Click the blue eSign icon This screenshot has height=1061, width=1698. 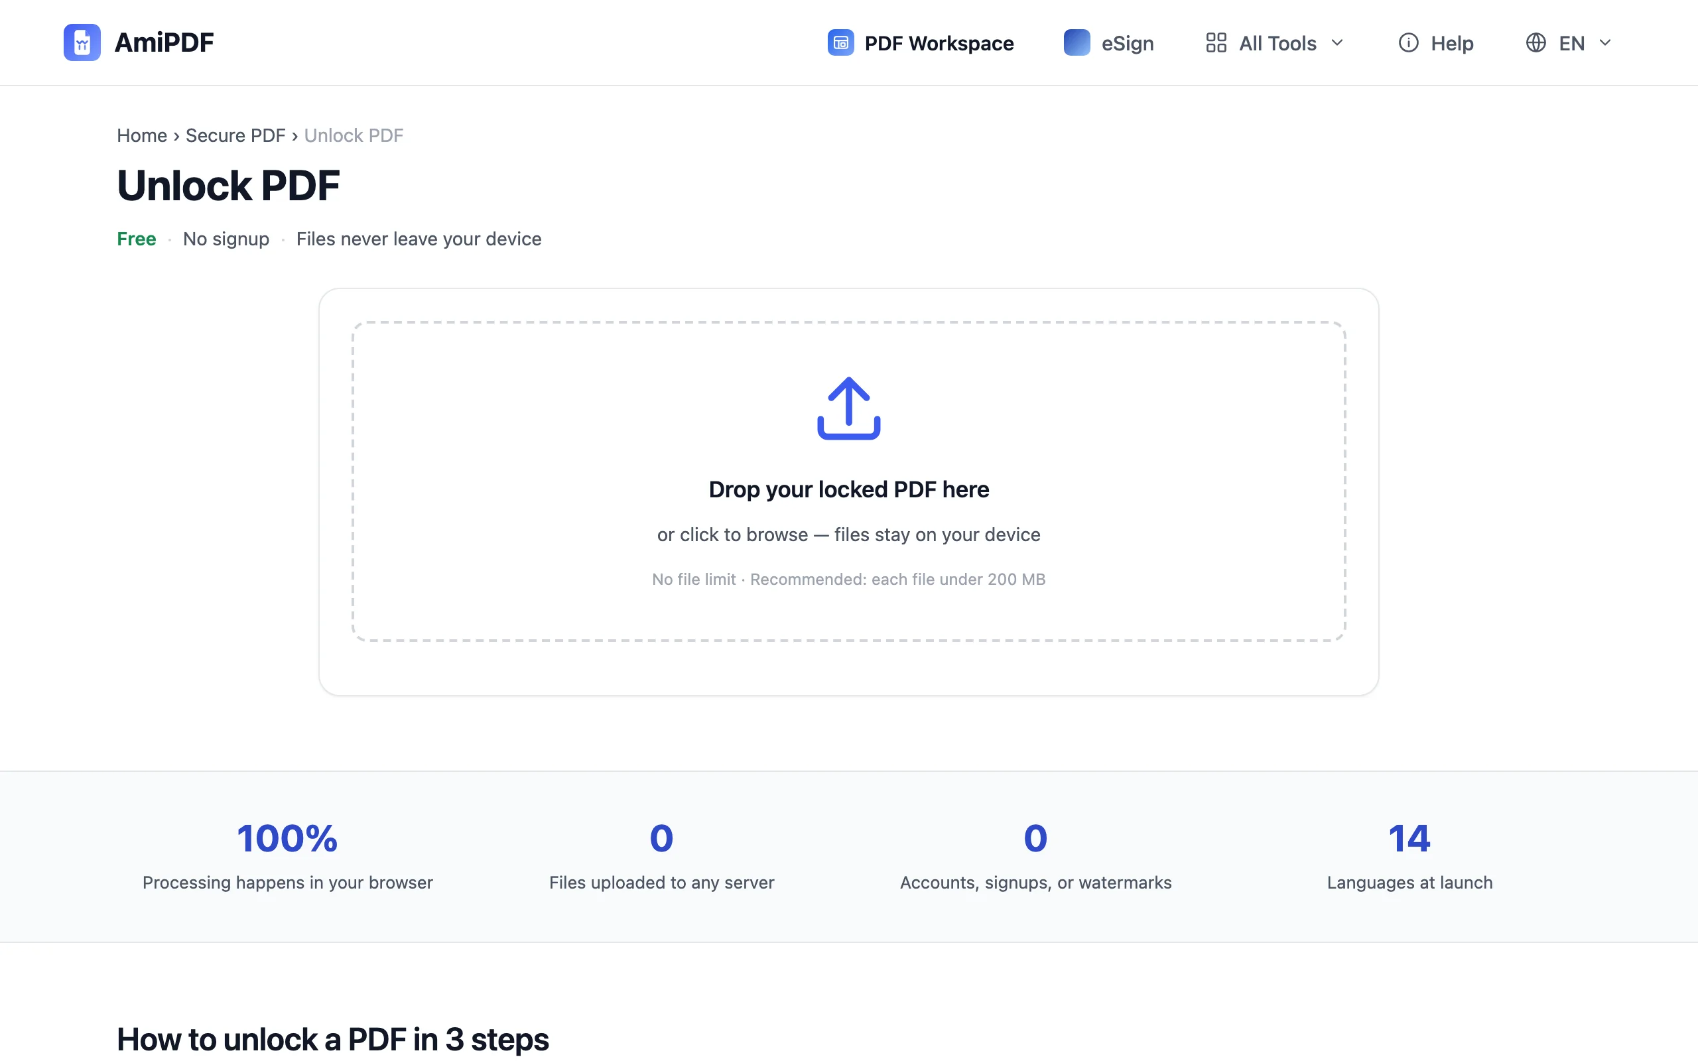(1077, 43)
